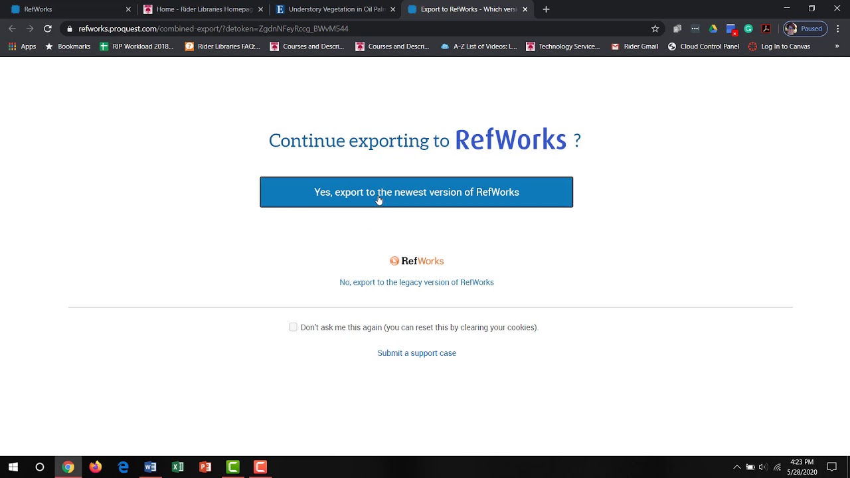Image resolution: width=850 pixels, height=478 pixels.
Task: Open the volume control in tray
Action: click(x=763, y=467)
